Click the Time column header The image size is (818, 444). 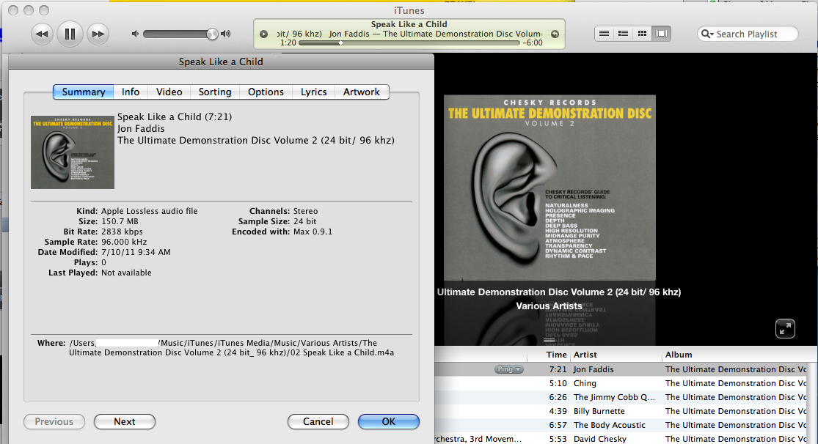tap(549, 355)
